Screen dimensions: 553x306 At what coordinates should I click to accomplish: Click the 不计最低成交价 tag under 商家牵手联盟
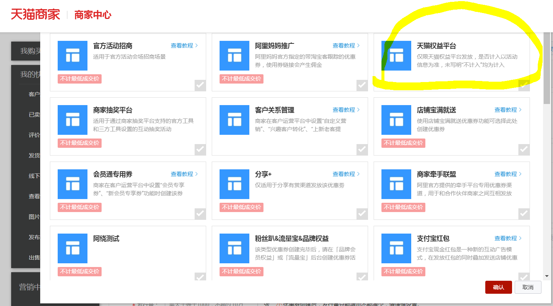point(403,207)
